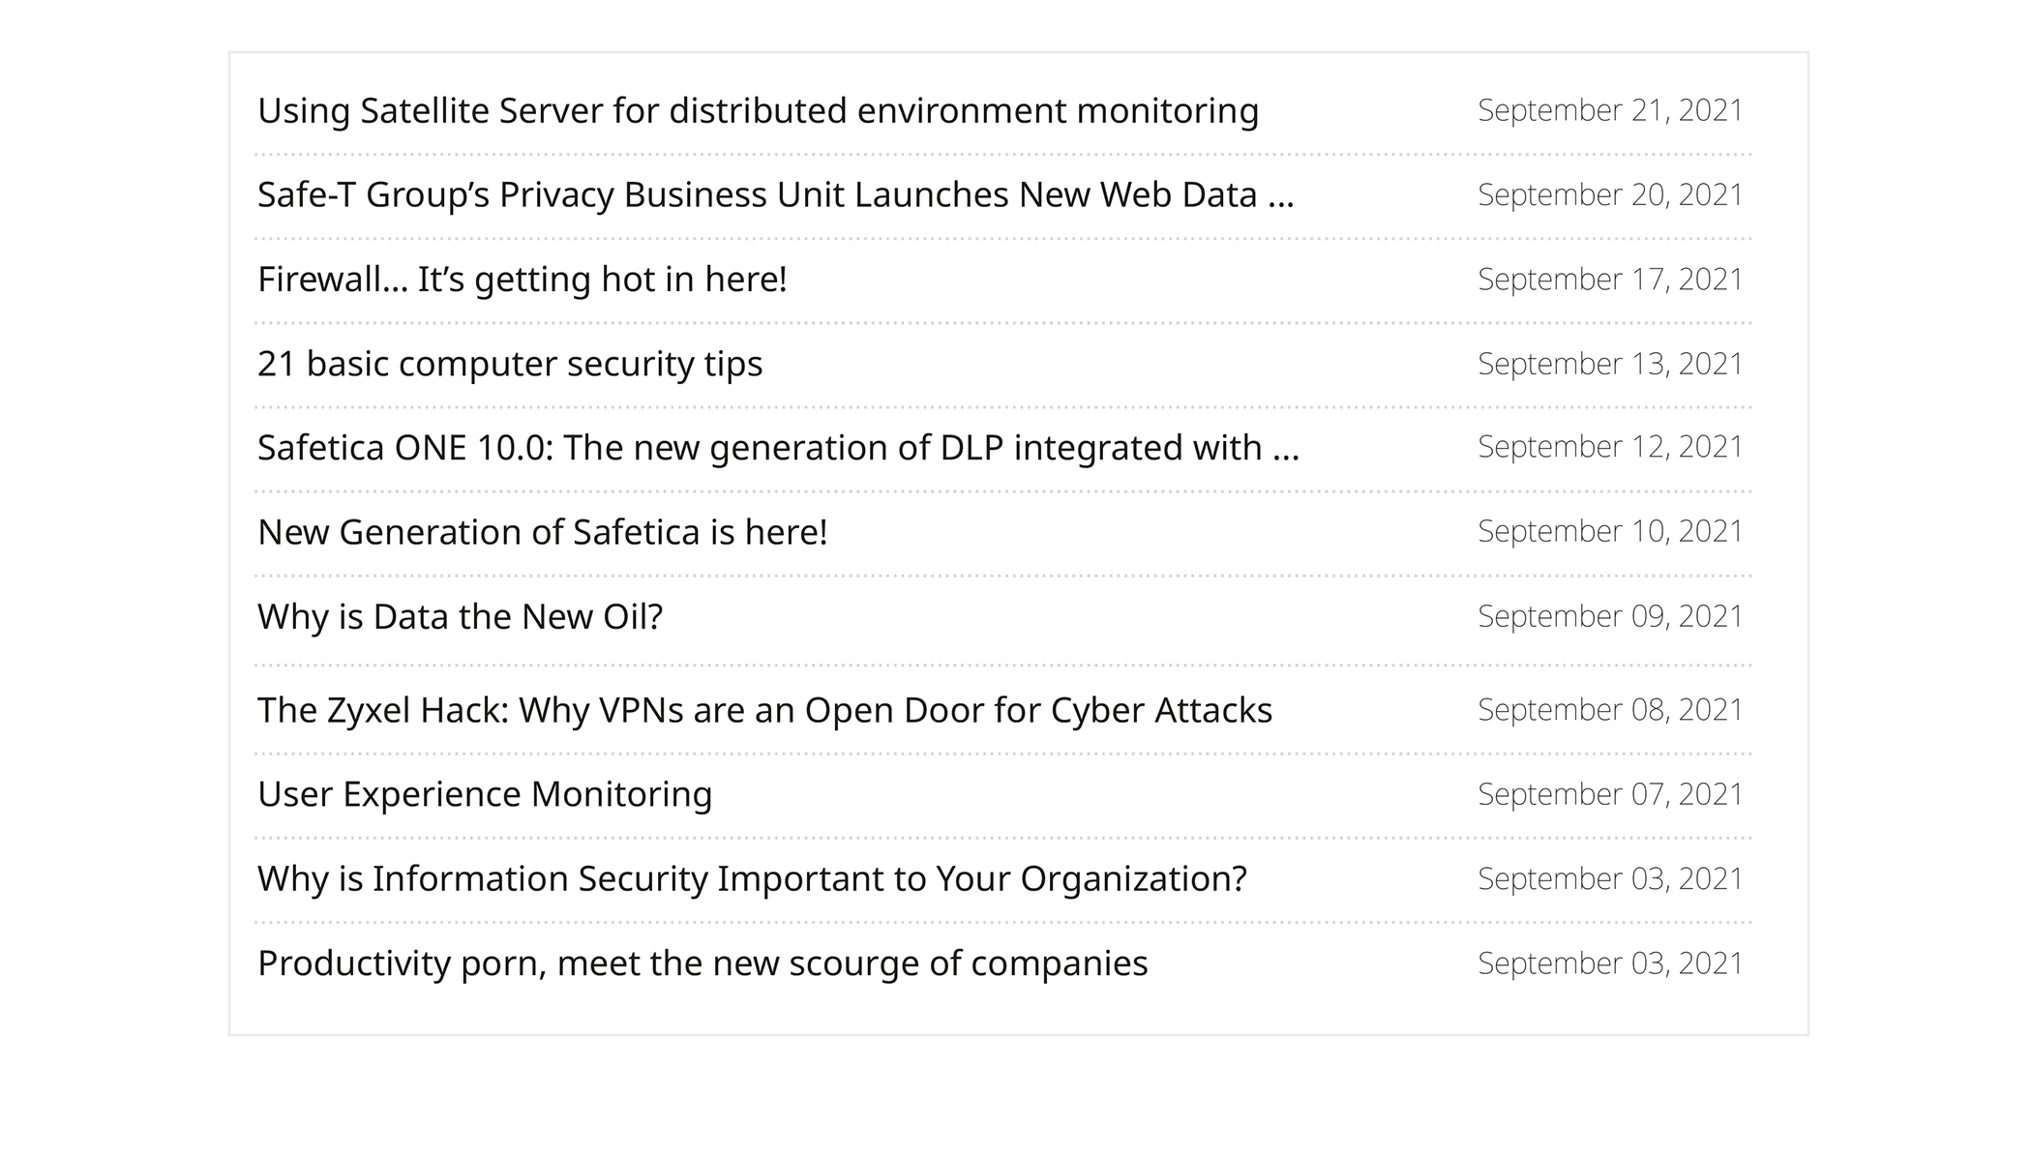Click the September 21, 2021 date
Viewport: 2032px width, 1156px height.
click(1609, 110)
